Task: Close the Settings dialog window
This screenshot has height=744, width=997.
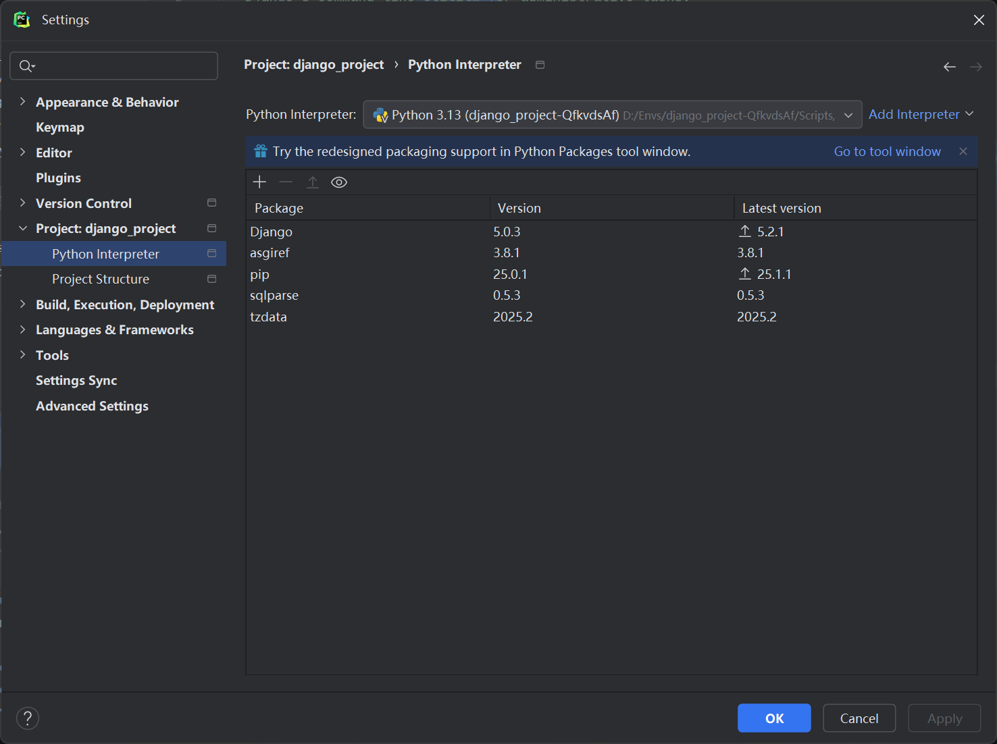Action: click(x=979, y=20)
